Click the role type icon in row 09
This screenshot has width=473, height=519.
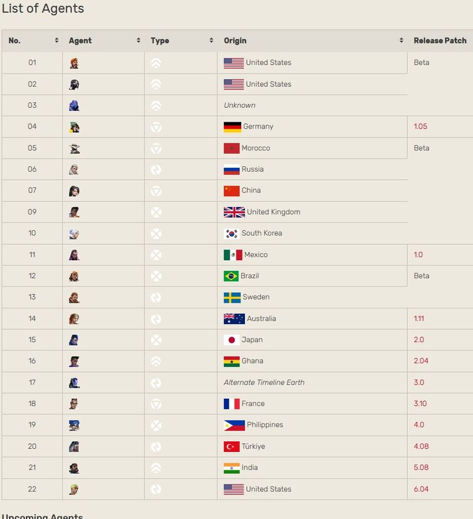click(156, 212)
